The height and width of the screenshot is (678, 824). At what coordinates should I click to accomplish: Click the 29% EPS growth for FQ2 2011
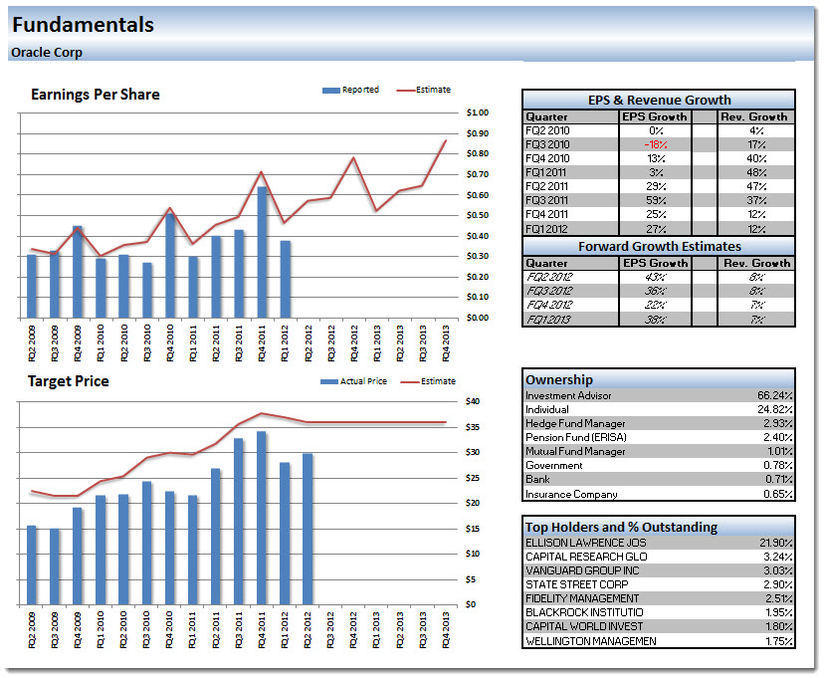point(657,186)
